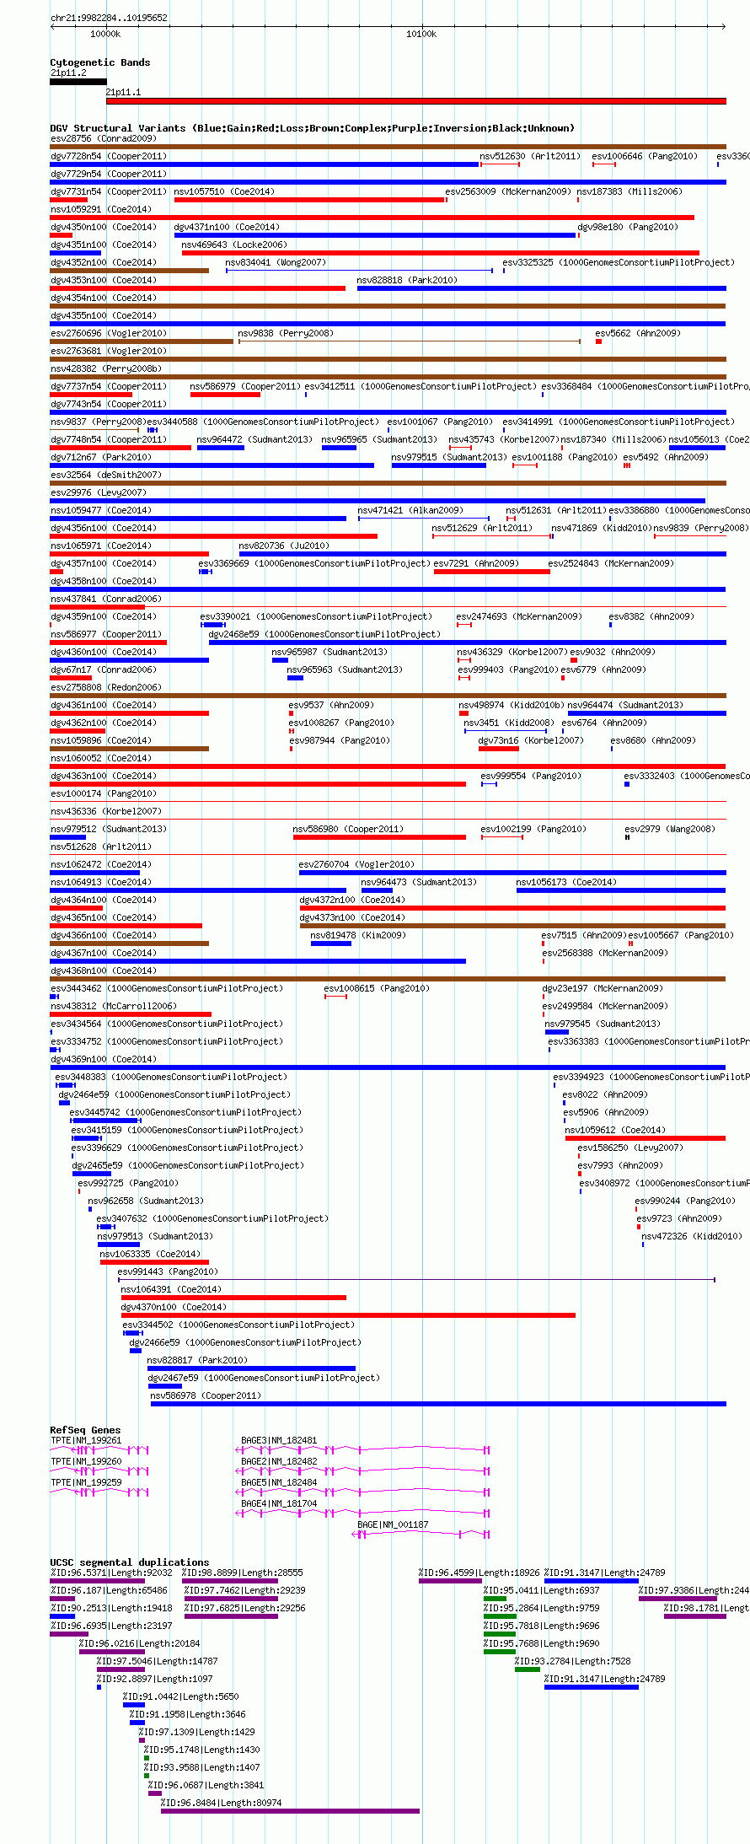Click the dgv7728n54 (Cooper2011) variant label

109,156
